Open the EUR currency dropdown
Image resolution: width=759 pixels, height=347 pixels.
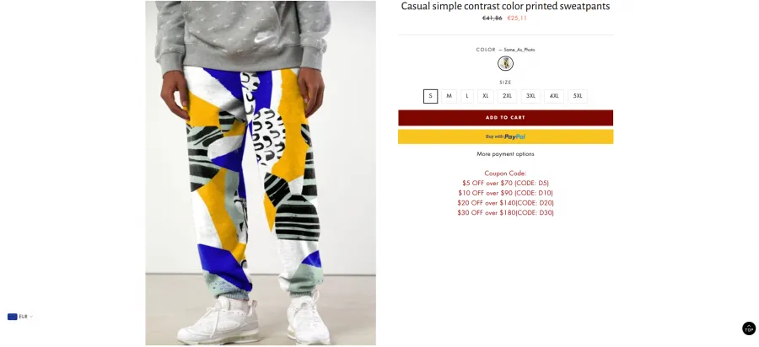[x=20, y=317]
